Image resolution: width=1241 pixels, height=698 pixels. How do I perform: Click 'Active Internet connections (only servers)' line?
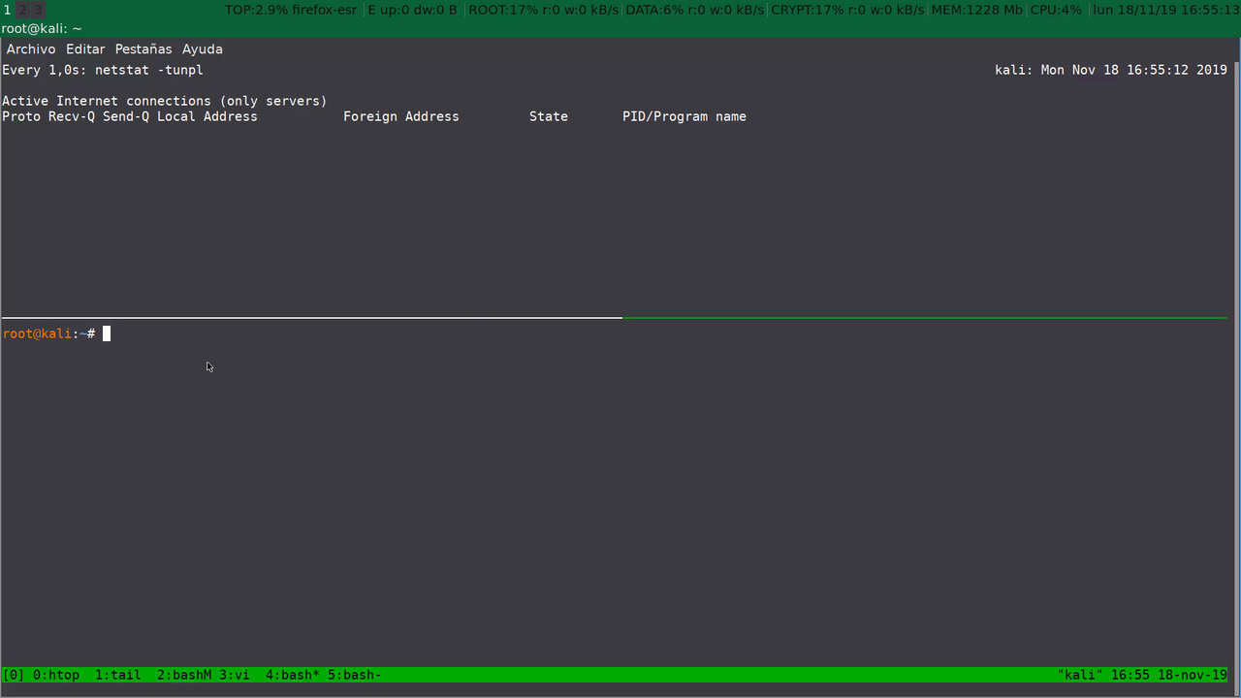point(165,101)
